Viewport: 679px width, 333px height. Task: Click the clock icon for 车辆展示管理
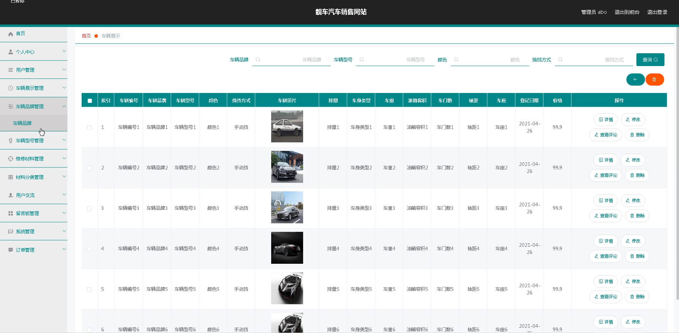pos(11,88)
